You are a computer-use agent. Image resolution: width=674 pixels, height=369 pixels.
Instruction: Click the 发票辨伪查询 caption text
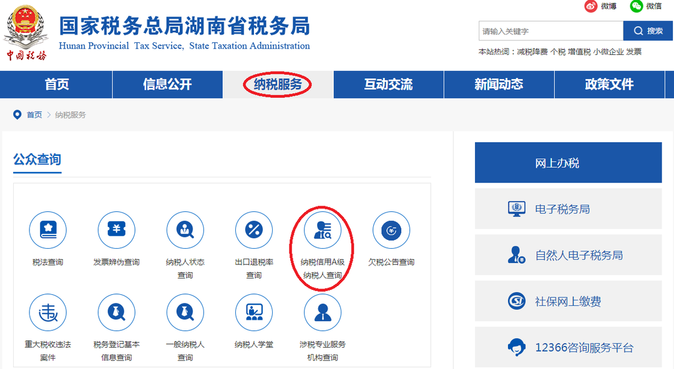pyautogui.click(x=117, y=262)
